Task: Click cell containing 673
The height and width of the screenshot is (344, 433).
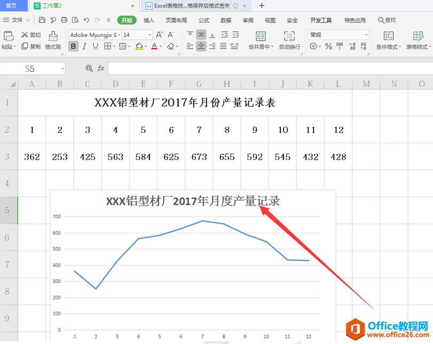Action: click(199, 157)
